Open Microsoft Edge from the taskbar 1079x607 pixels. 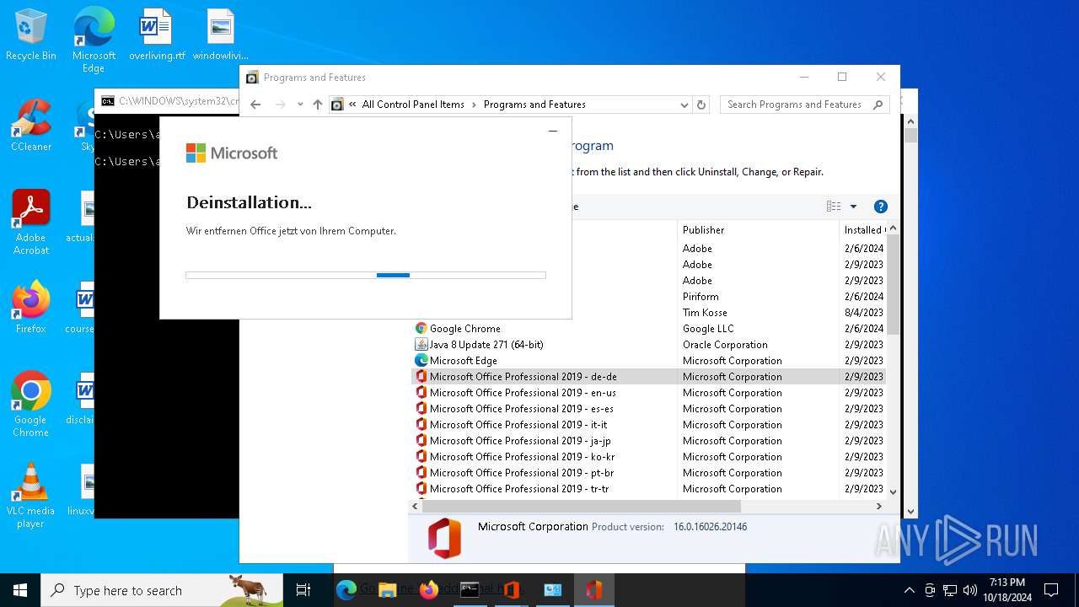click(x=346, y=590)
